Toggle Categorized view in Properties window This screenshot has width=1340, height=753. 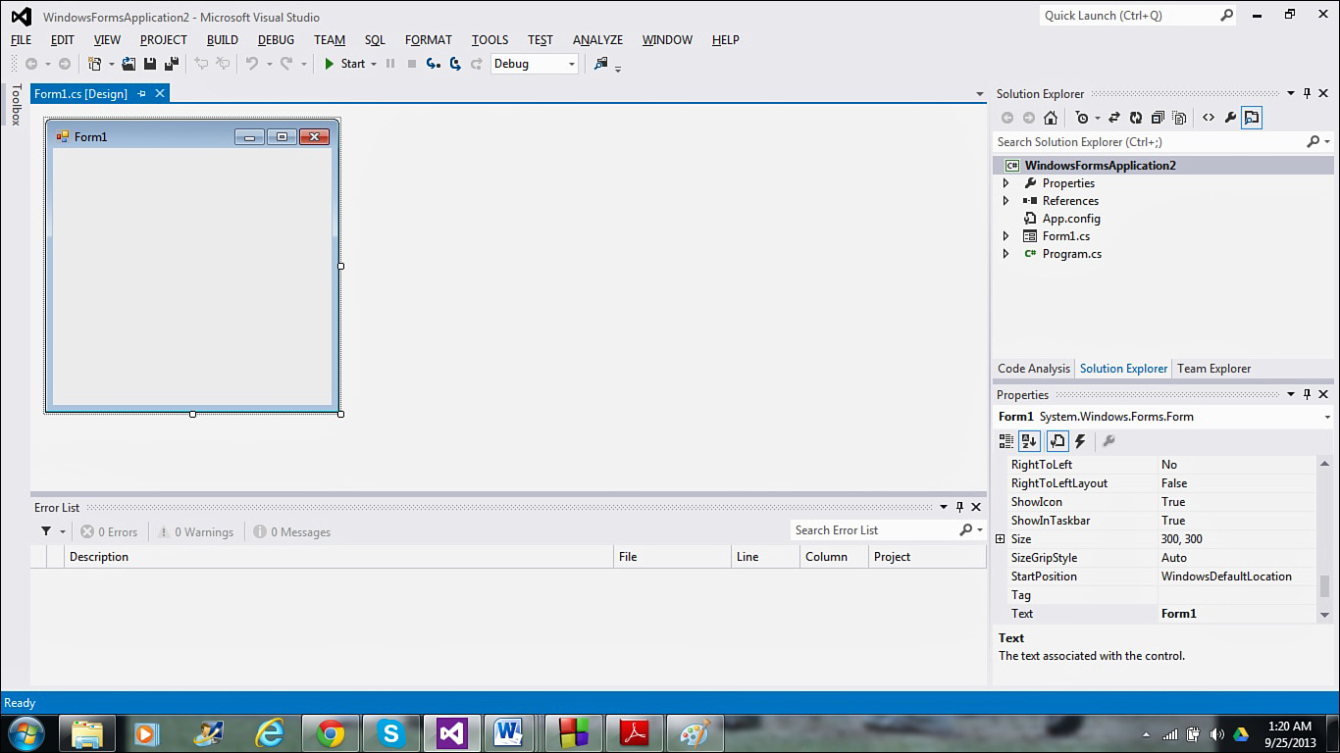click(1006, 441)
